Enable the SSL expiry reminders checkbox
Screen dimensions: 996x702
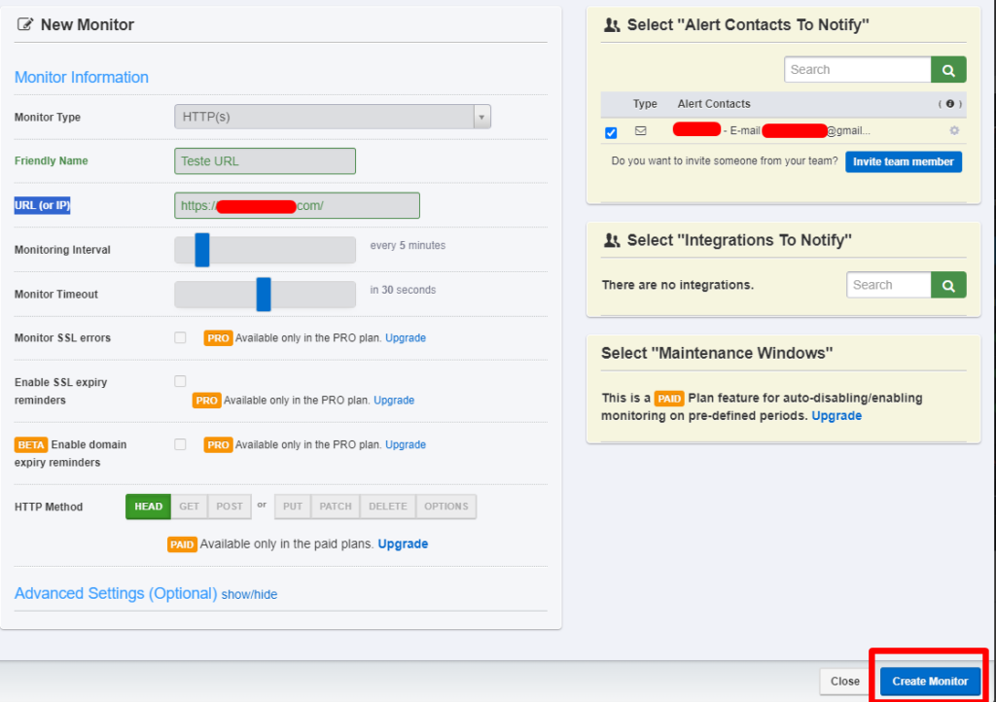(180, 381)
